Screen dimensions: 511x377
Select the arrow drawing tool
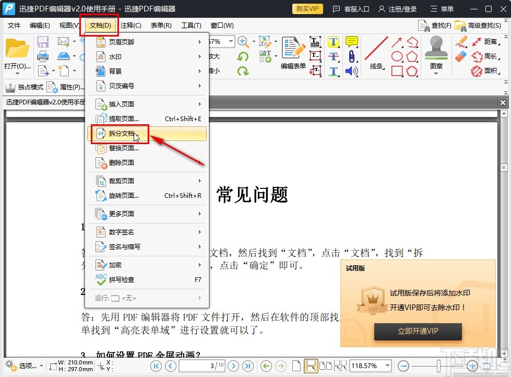pyautogui.click(x=397, y=42)
